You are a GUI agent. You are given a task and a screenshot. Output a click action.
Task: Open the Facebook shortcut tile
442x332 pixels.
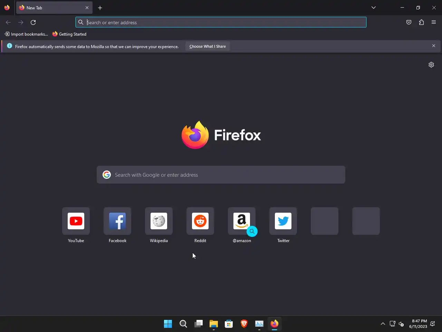tap(117, 221)
